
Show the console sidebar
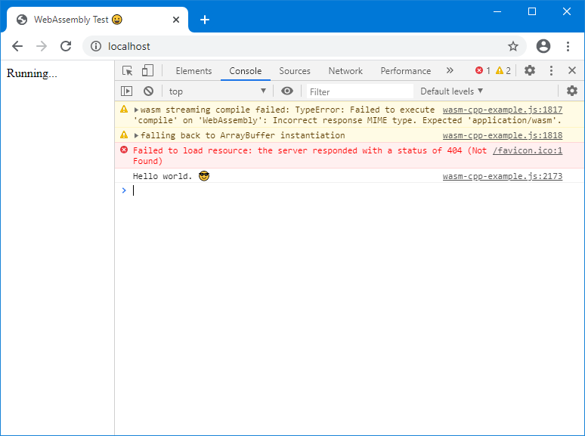[126, 91]
